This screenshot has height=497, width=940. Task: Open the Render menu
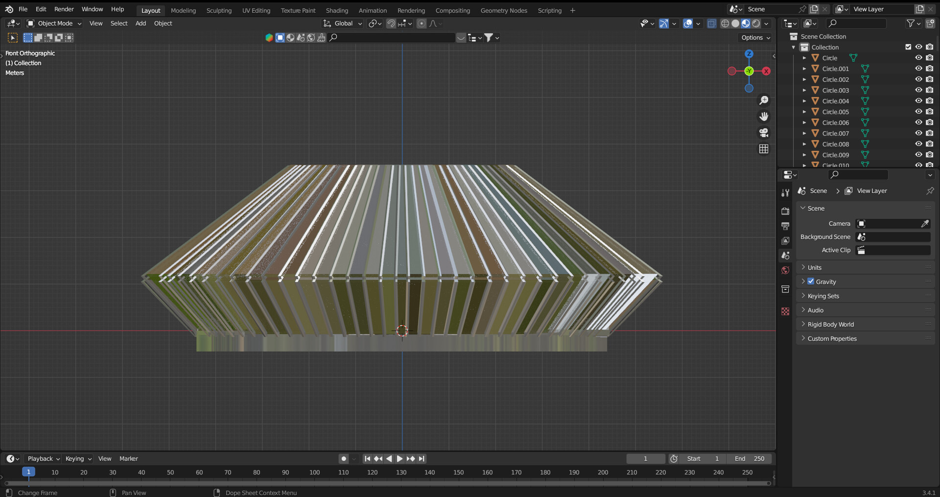pyautogui.click(x=64, y=9)
